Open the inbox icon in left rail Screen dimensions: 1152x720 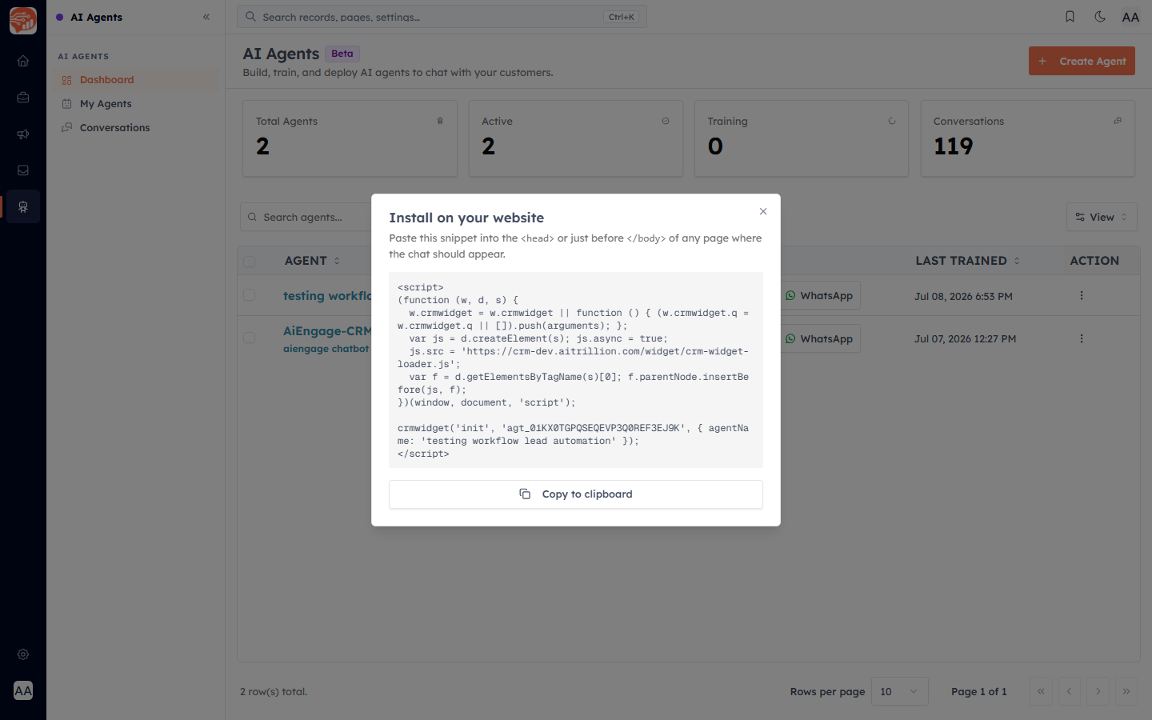point(23,170)
